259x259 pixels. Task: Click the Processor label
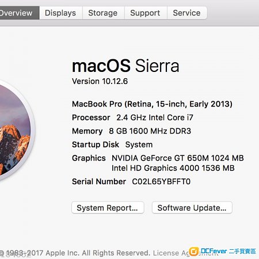pos(91,117)
